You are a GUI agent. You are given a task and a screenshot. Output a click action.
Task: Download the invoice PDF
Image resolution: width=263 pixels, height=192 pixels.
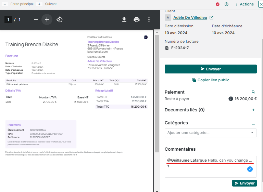[x=124, y=19]
